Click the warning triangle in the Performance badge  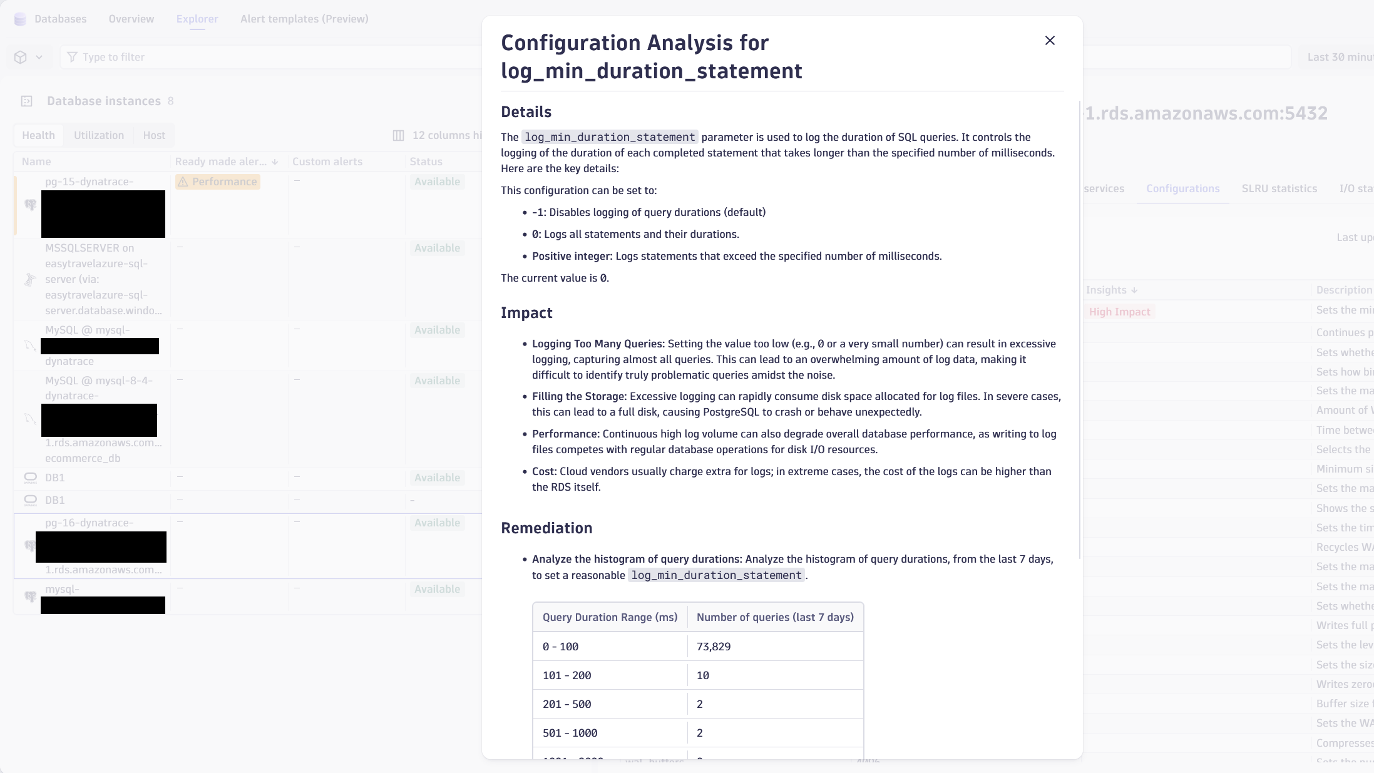tap(184, 182)
